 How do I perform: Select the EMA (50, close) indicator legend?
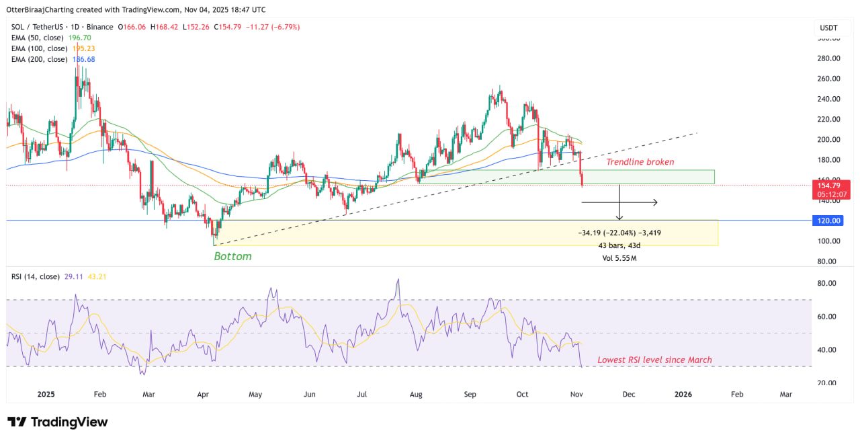click(39, 38)
